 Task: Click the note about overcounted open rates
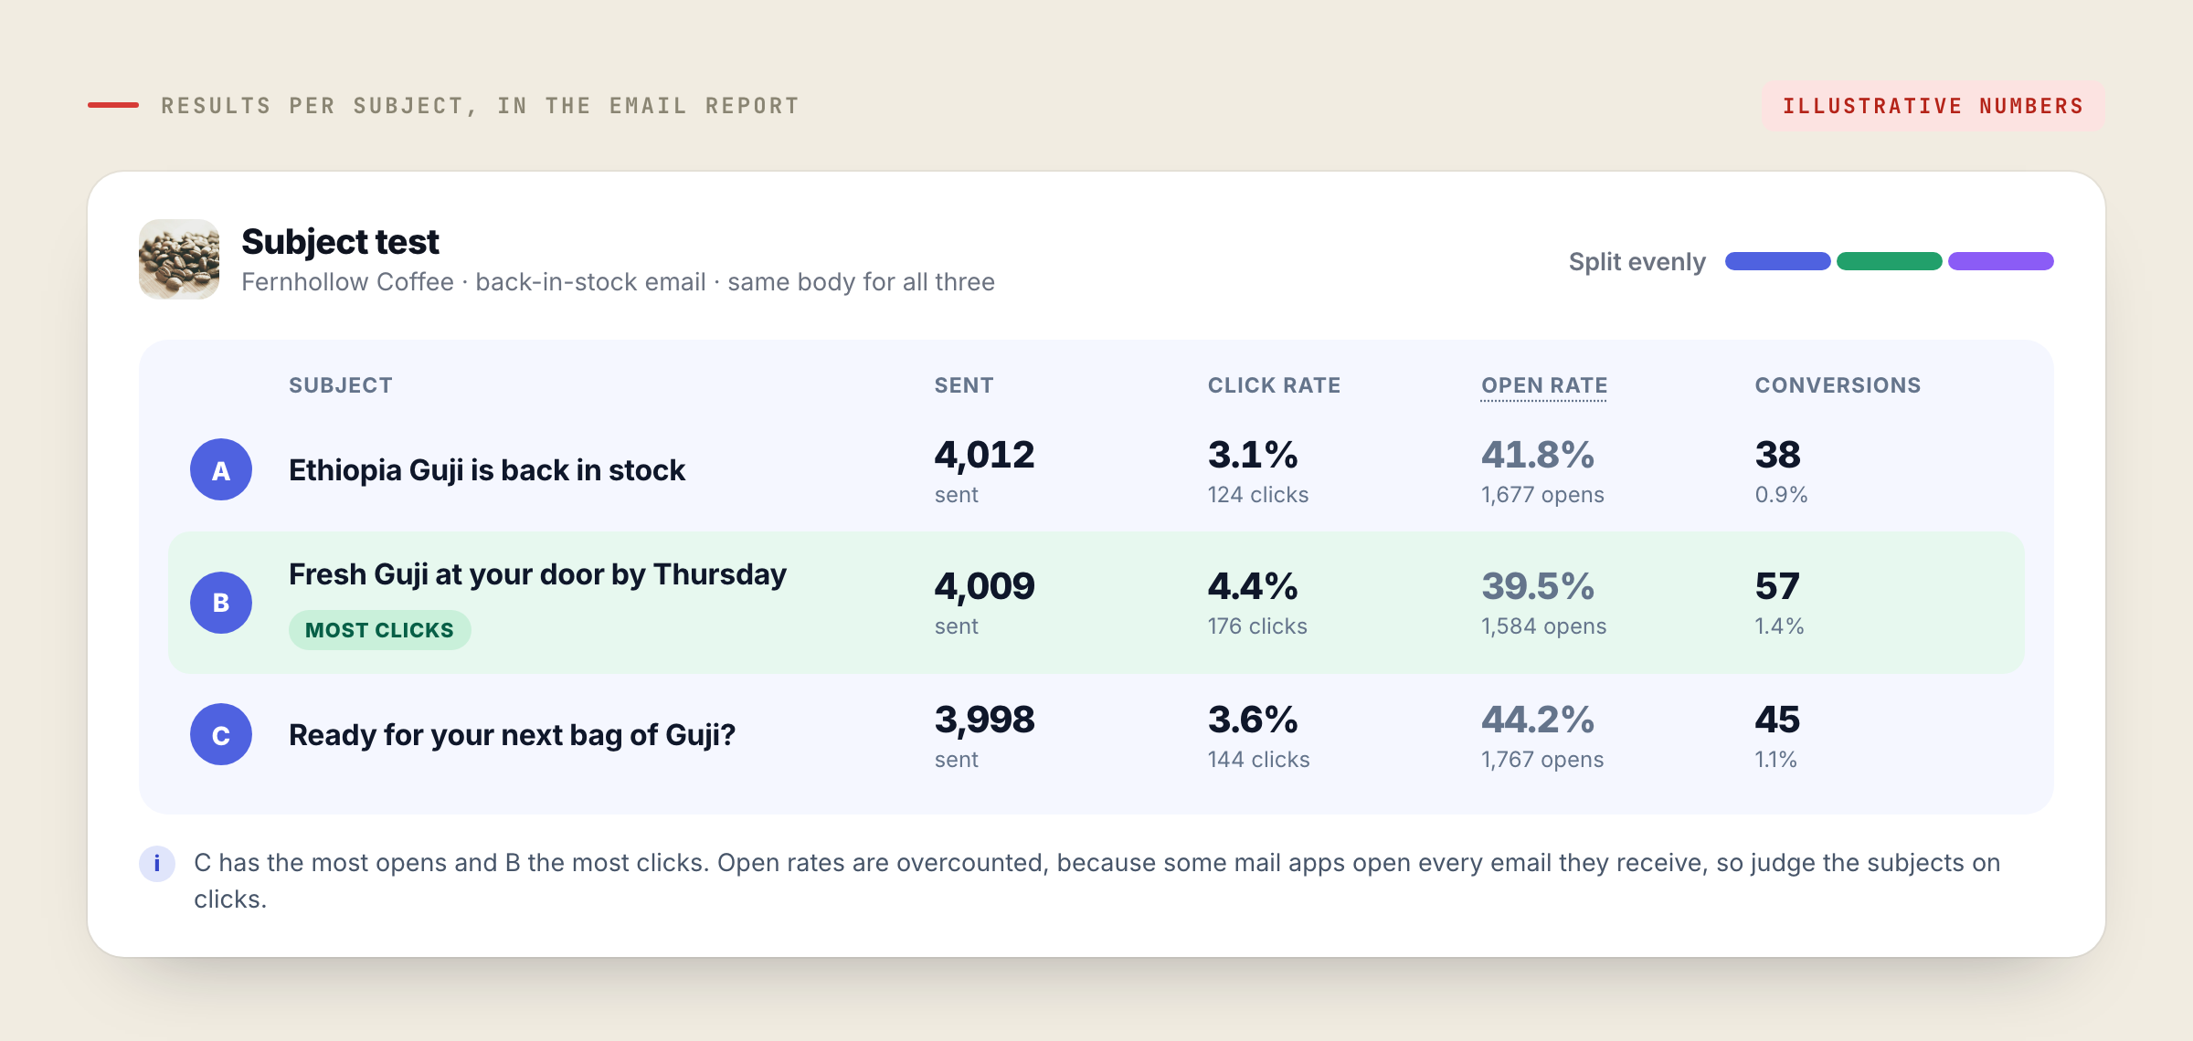click(x=1097, y=881)
